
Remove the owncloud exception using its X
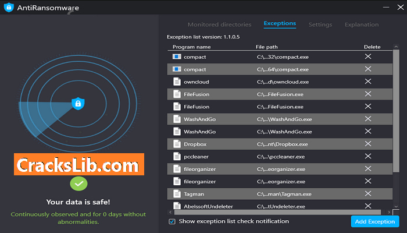coord(368,82)
